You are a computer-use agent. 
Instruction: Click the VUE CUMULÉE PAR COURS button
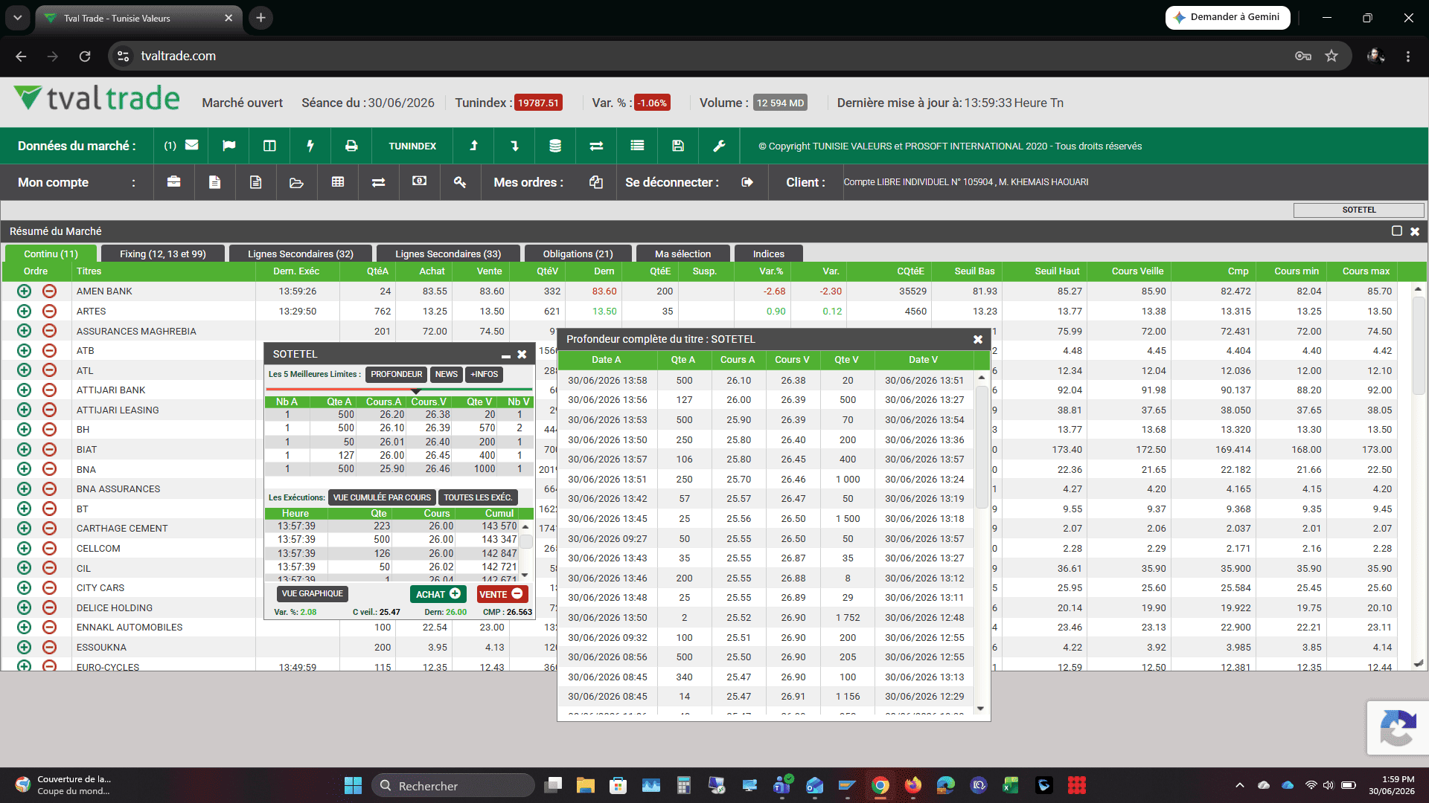[382, 497]
